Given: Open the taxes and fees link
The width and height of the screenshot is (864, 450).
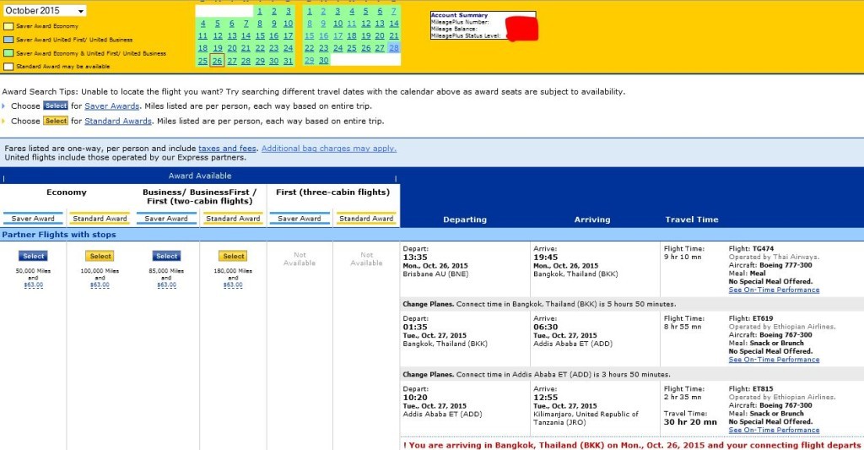Looking at the screenshot, I should click(227, 149).
